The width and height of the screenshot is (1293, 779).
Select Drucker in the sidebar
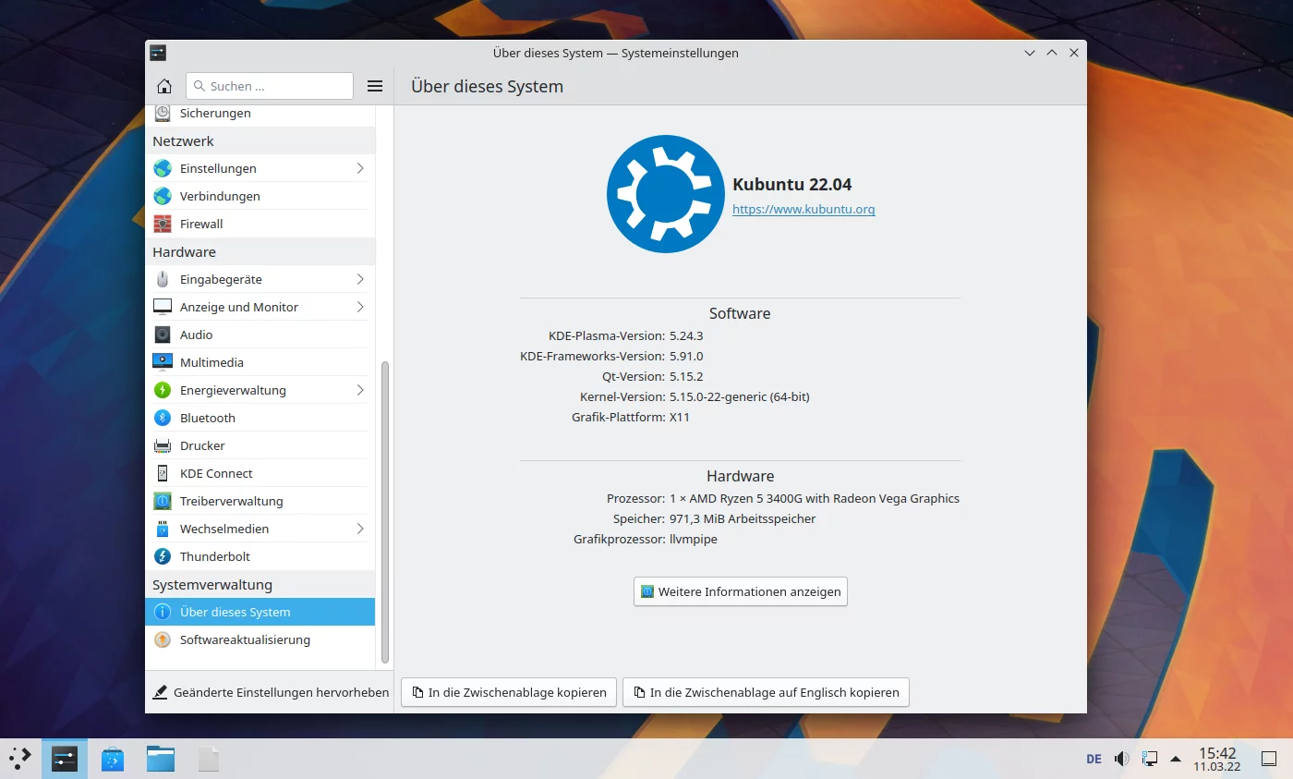(260, 445)
